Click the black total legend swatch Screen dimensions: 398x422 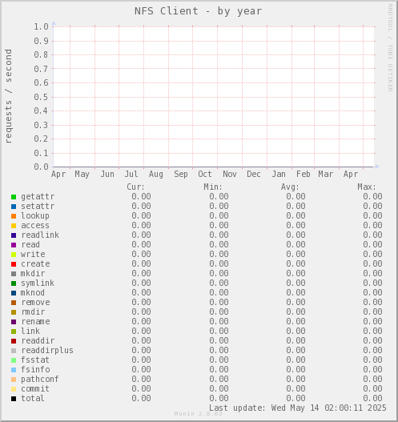(x=14, y=399)
